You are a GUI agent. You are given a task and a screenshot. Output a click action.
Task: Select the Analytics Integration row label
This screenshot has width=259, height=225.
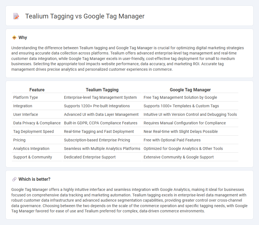31,149
